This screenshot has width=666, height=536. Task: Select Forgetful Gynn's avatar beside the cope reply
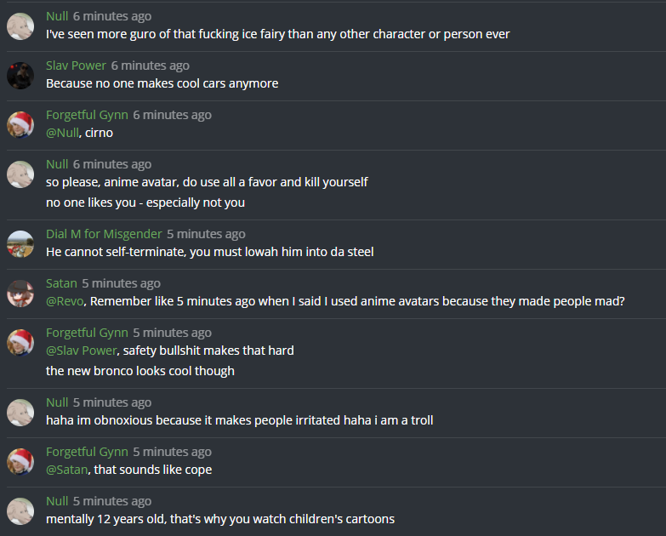20,461
